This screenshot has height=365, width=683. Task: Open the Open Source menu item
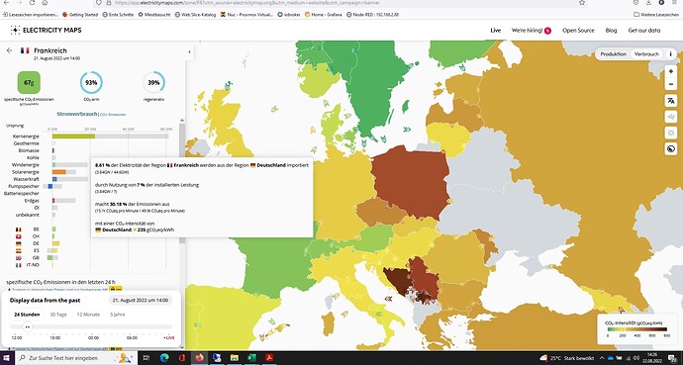pos(578,31)
